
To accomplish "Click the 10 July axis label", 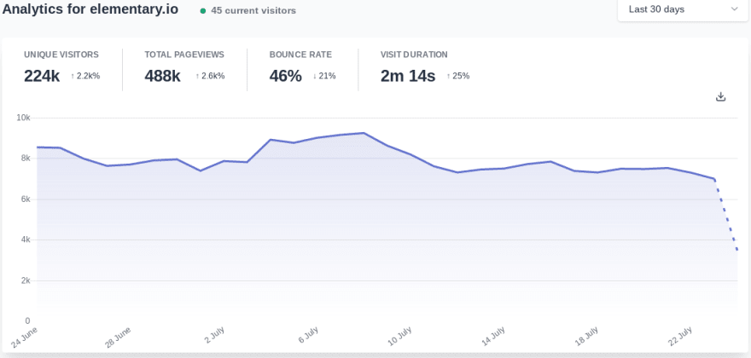I will click(400, 337).
